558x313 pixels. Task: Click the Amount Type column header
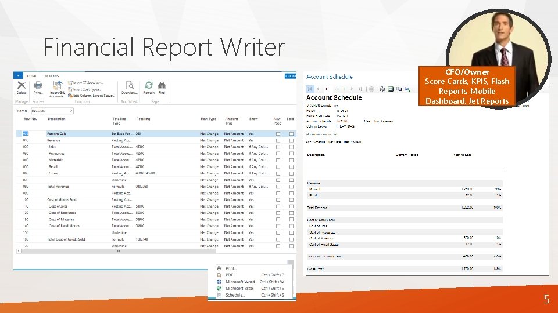point(231,121)
